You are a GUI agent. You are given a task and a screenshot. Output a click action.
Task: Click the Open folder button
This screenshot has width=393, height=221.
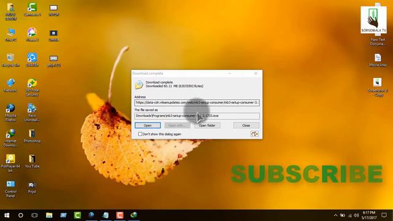pyautogui.click(x=207, y=125)
